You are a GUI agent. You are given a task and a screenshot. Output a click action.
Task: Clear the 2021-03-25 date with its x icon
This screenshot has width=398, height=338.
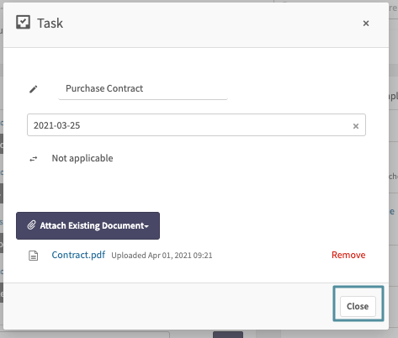click(x=356, y=126)
